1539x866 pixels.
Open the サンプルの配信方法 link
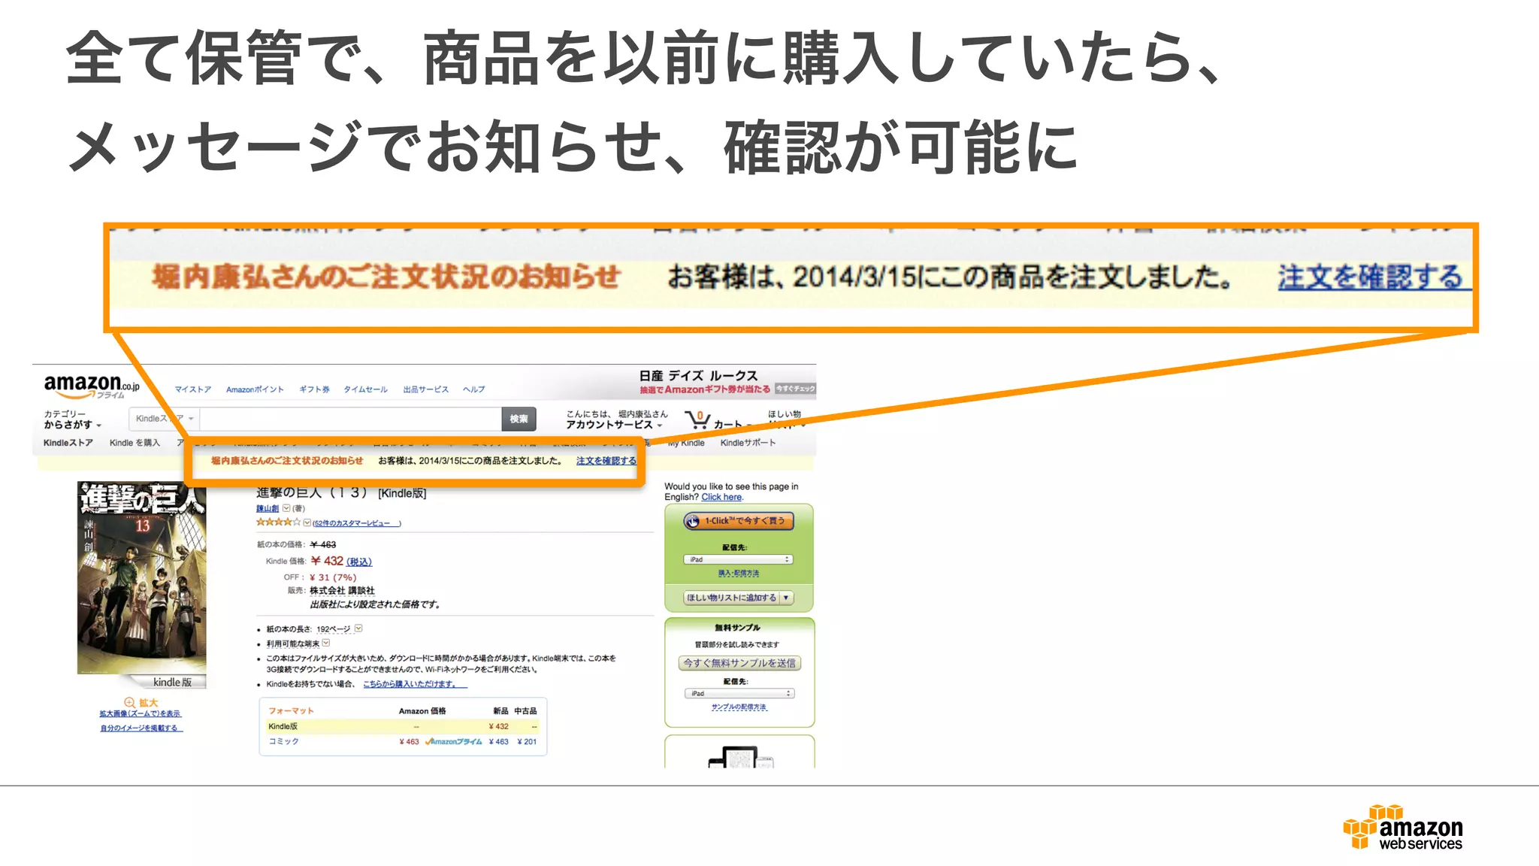[739, 707]
